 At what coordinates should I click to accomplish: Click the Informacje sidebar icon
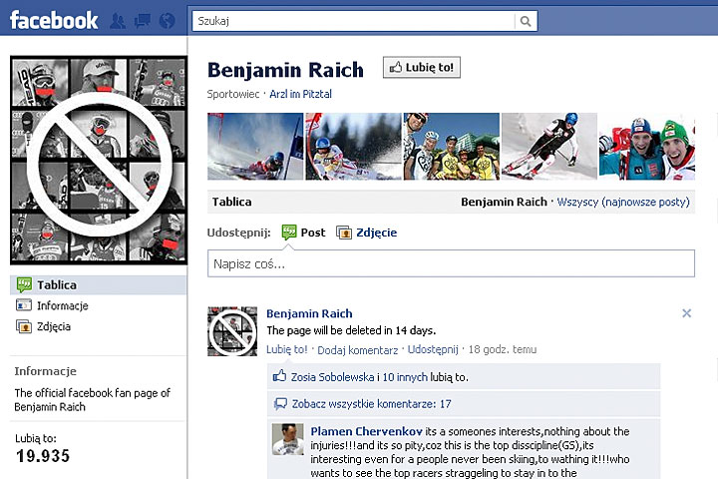(x=24, y=305)
